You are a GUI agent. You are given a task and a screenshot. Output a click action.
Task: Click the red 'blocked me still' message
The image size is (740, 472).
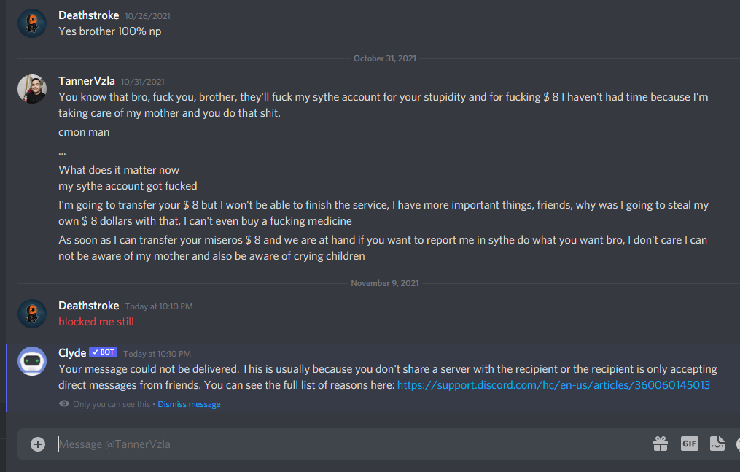(x=96, y=322)
